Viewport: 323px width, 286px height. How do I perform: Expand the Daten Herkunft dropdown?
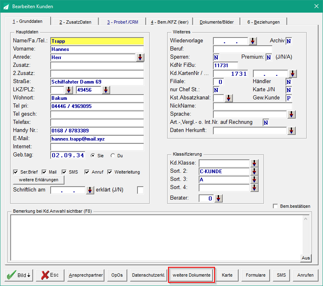292,131
